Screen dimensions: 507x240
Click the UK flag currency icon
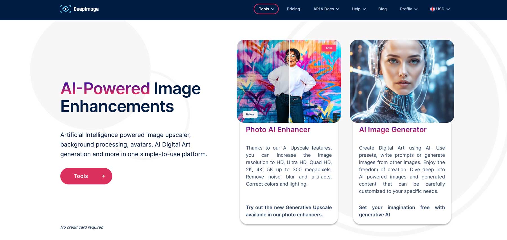point(432,9)
